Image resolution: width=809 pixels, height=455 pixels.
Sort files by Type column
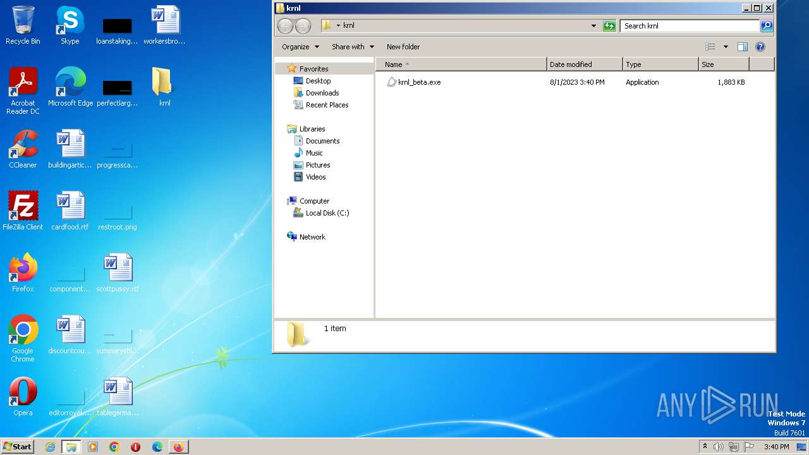[x=660, y=64]
